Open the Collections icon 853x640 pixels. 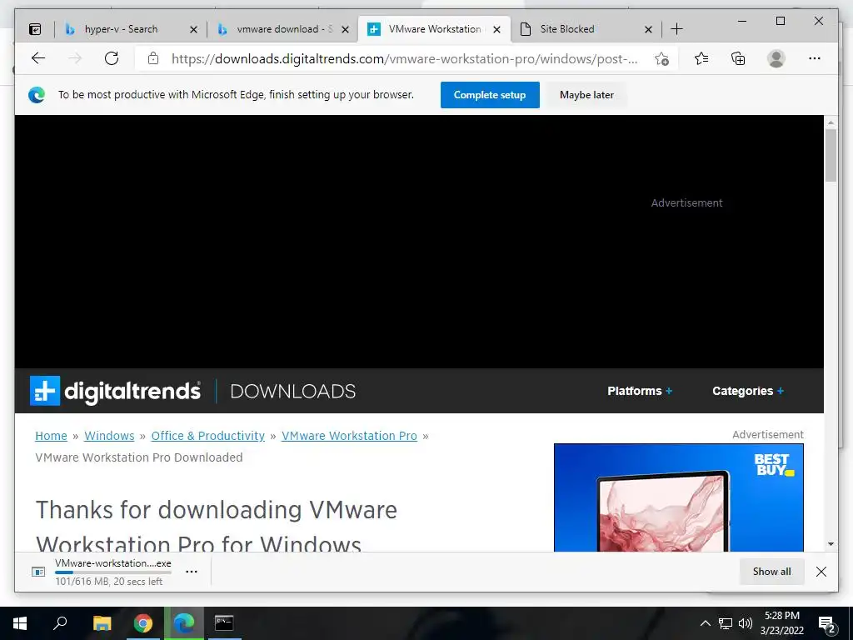pyautogui.click(x=738, y=58)
